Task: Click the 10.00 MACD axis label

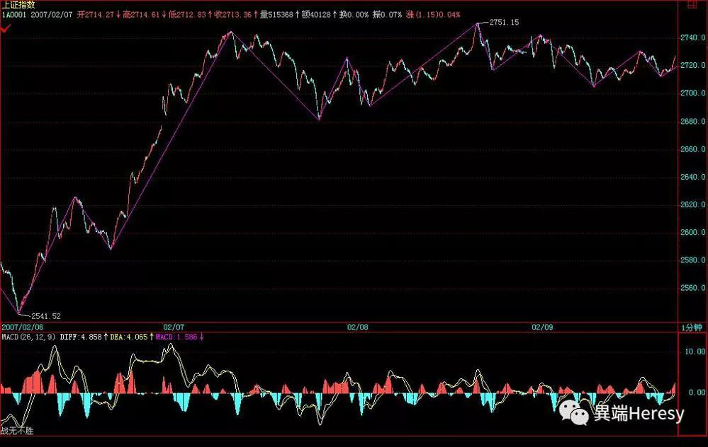Action: pos(695,352)
